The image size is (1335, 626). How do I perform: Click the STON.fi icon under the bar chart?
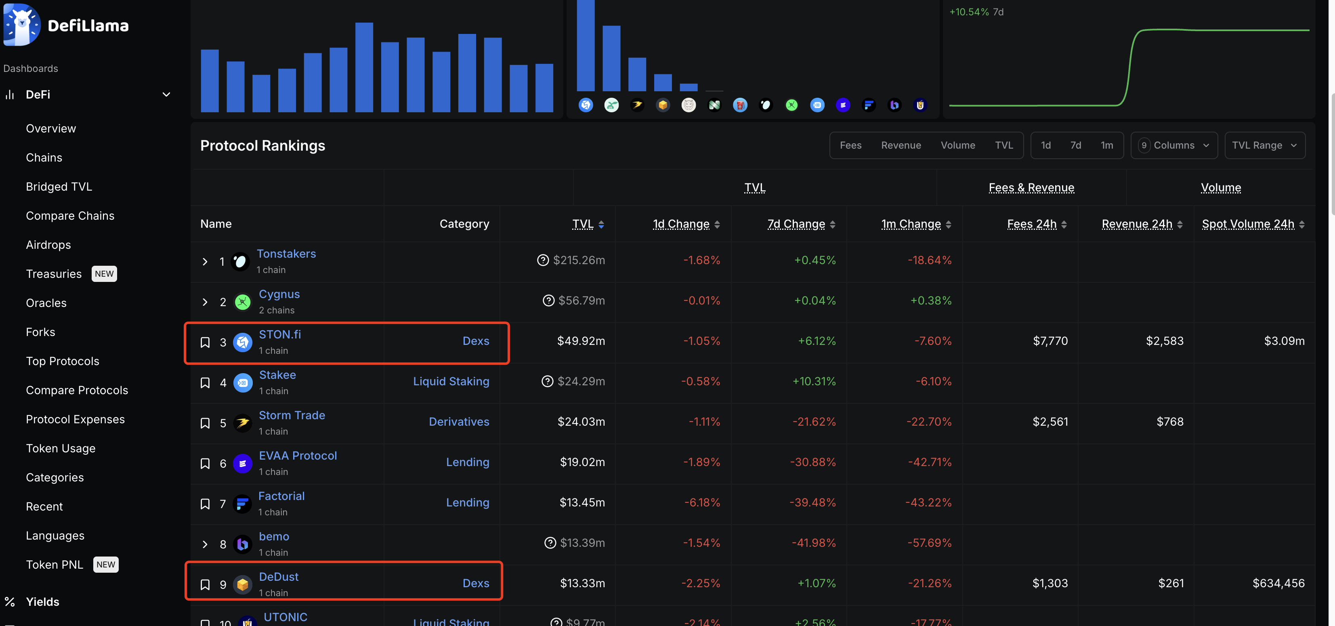click(586, 105)
